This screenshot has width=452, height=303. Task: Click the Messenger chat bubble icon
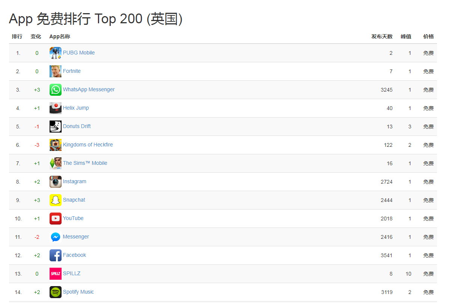point(56,237)
